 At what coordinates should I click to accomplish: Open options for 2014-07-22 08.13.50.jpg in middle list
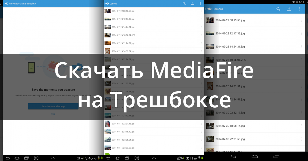[201, 11]
